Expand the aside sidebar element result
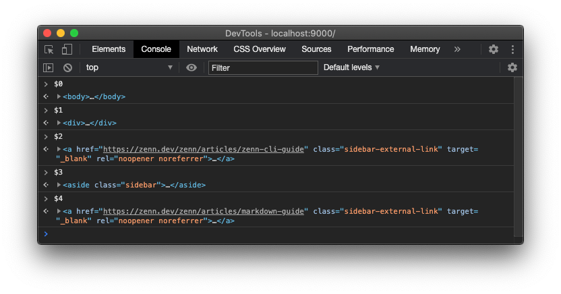 (59, 185)
